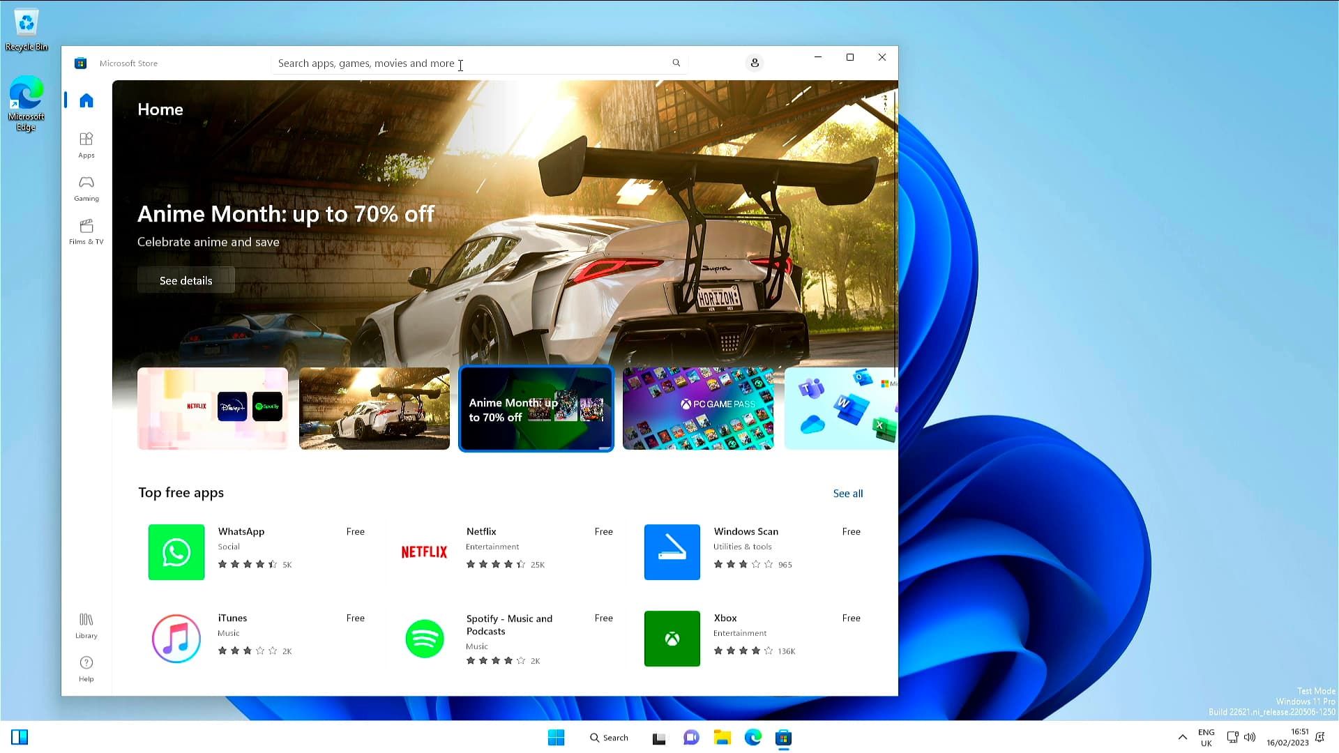1339x753 pixels.
Task: Open the WhatsApp app icon
Action: [x=176, y=552]
